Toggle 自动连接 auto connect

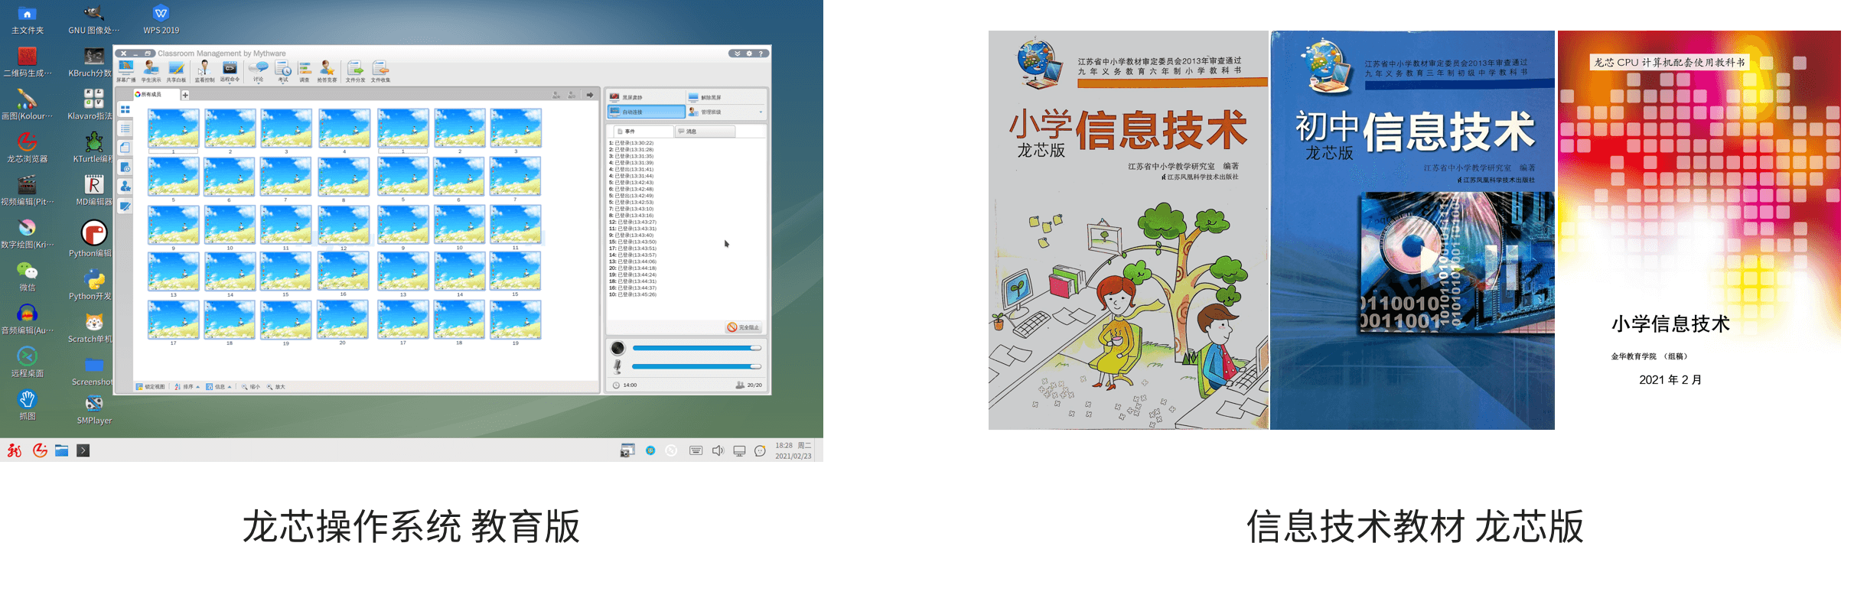point(646,112)
